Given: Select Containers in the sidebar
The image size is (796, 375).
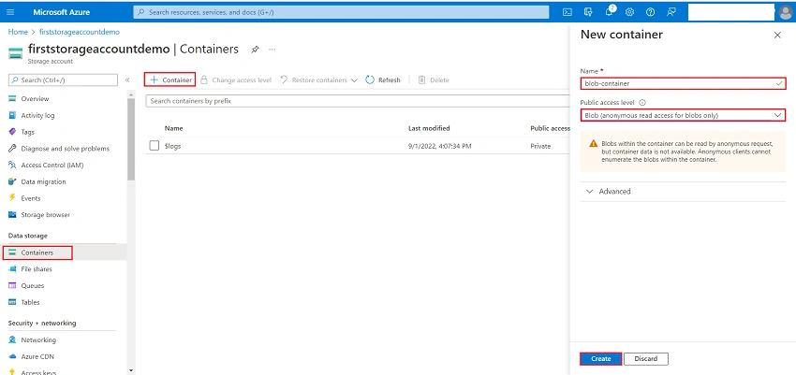Looking at the screenshot, I should [37, 252].
